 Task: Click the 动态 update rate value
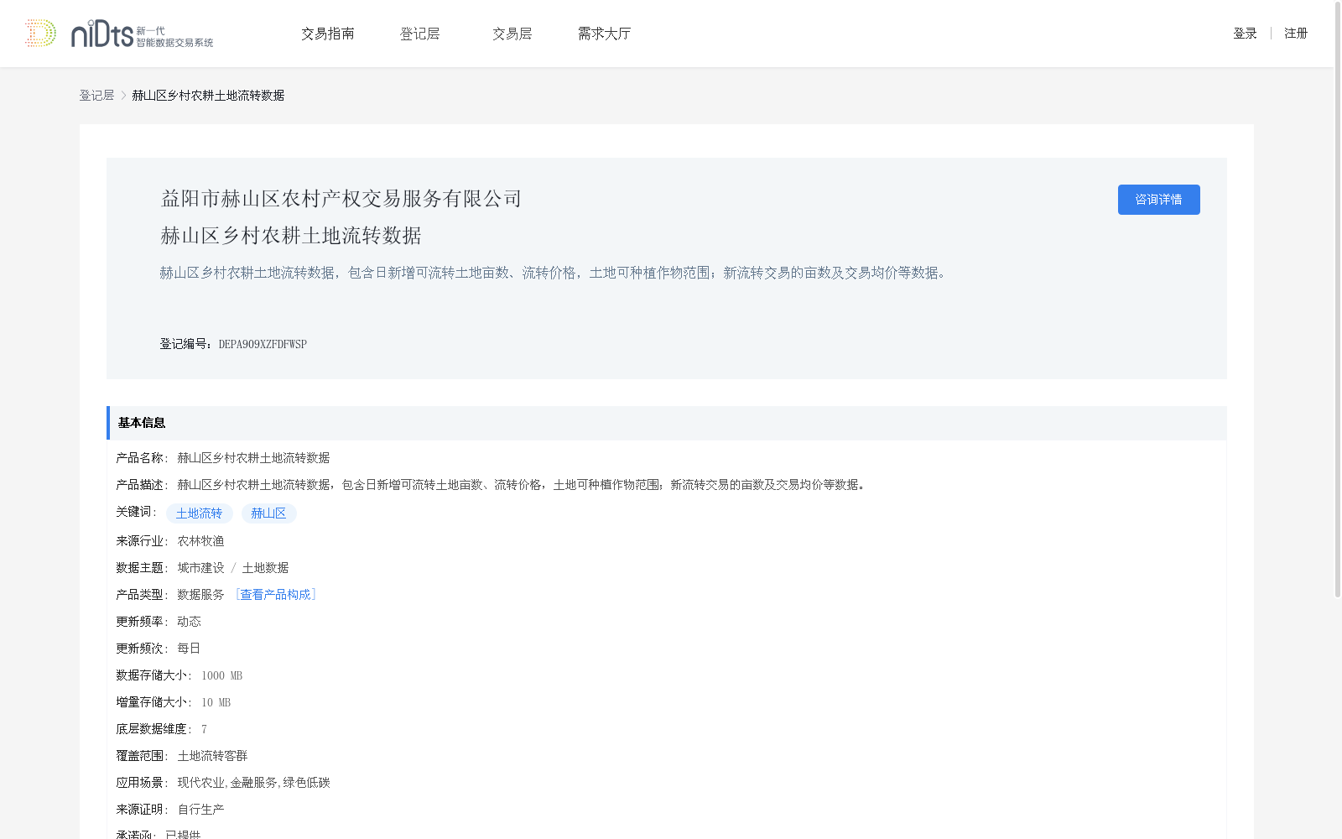(189, 622)
